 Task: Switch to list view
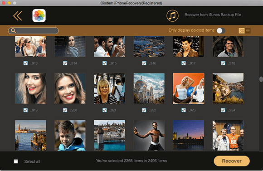click(248, 31)
